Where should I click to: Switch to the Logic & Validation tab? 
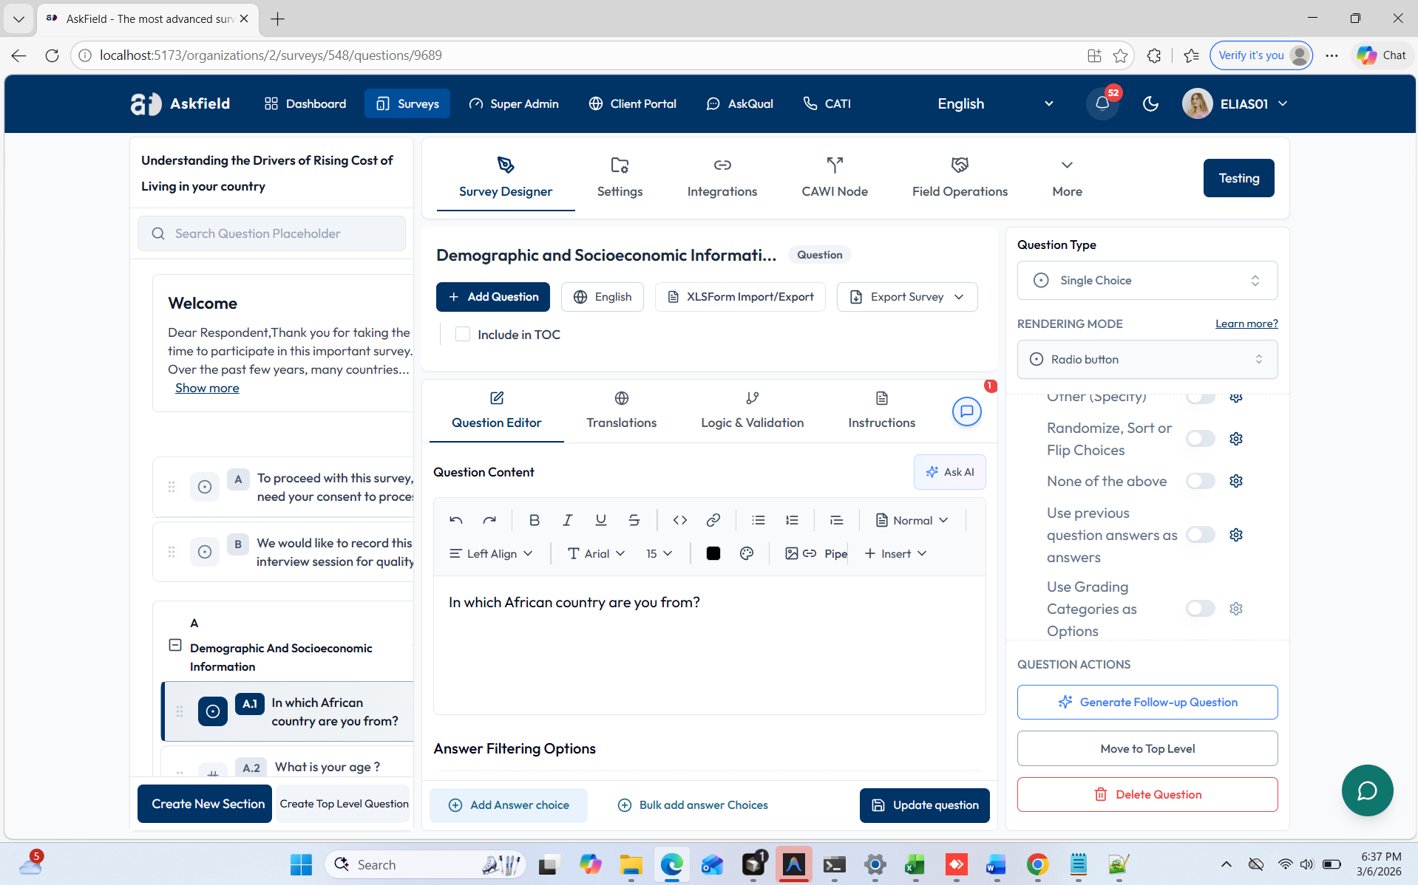tap(752, 410)
